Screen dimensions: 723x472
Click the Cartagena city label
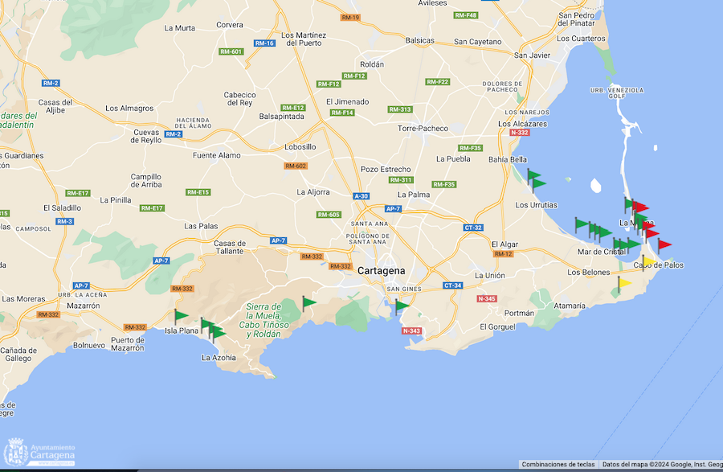(x=382, y=270)
